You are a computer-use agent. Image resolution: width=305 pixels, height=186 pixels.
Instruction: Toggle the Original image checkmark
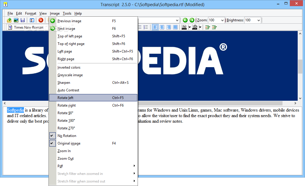[x=53, y=143]
